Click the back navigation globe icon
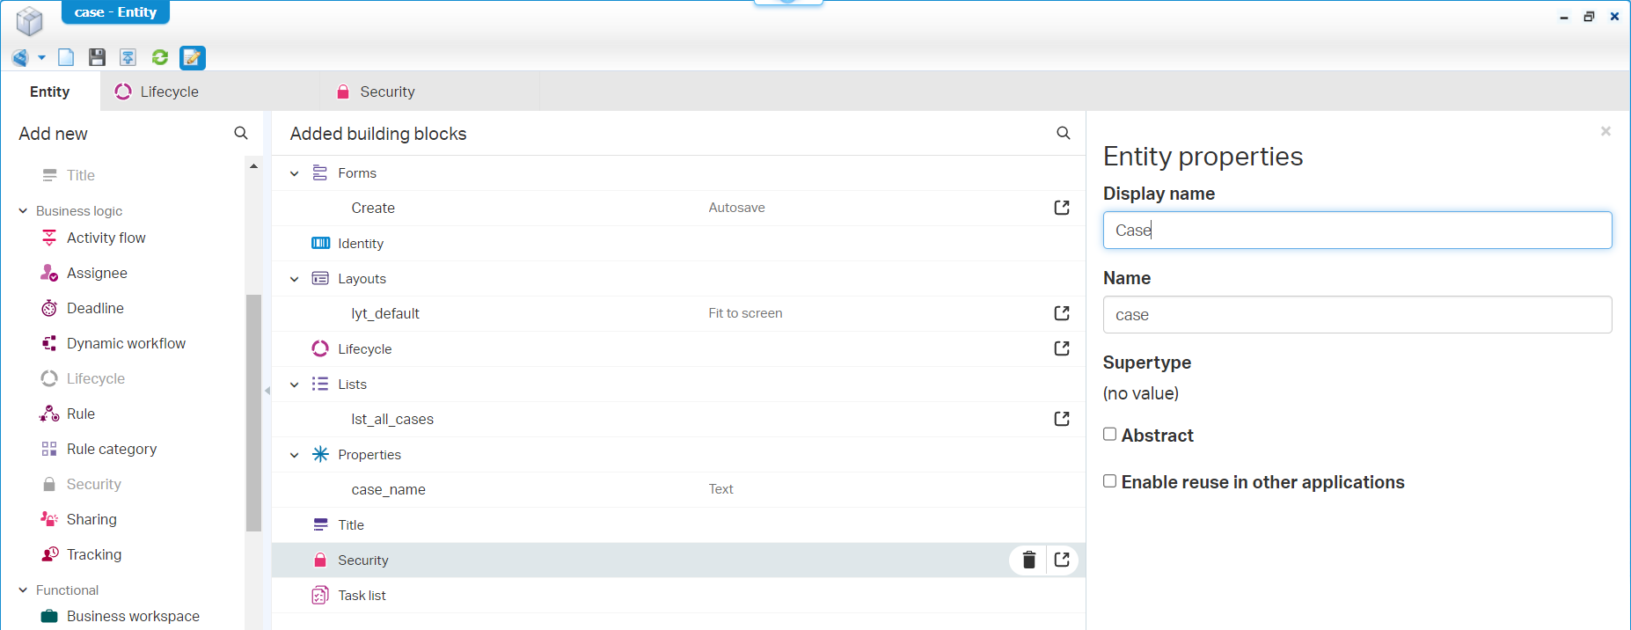1631x630 pixels. click(x=20, y=58)
